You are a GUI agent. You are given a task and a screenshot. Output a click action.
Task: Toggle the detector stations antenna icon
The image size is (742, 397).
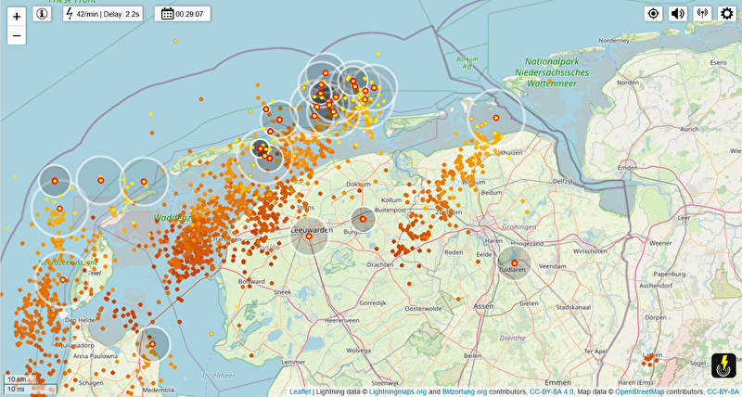[x=702, y=14]
